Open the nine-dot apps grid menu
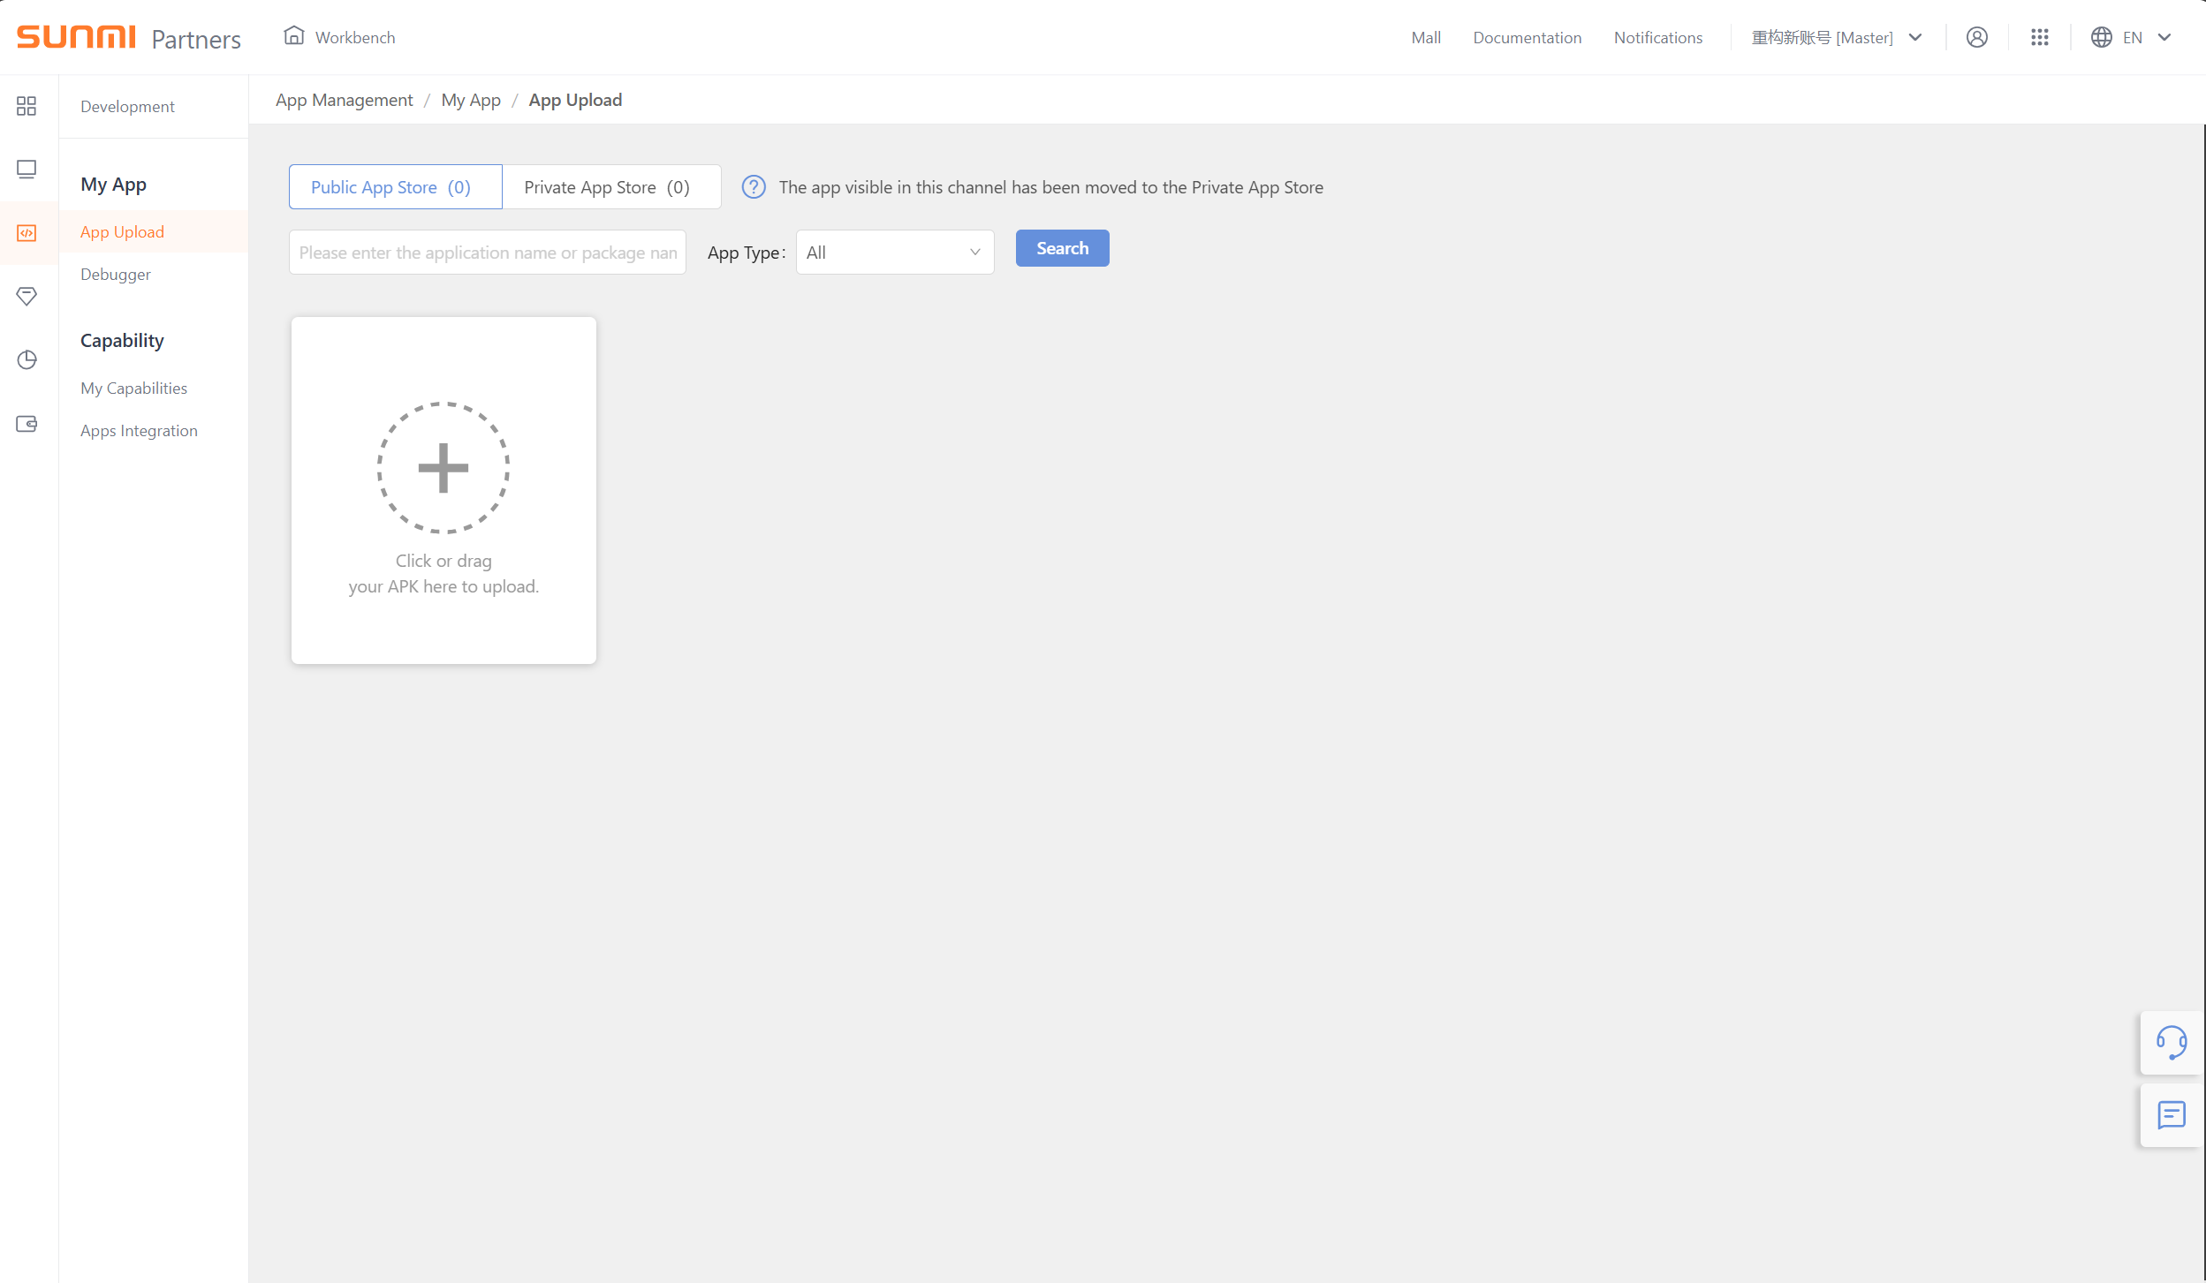 click(x=2039, y=37)
